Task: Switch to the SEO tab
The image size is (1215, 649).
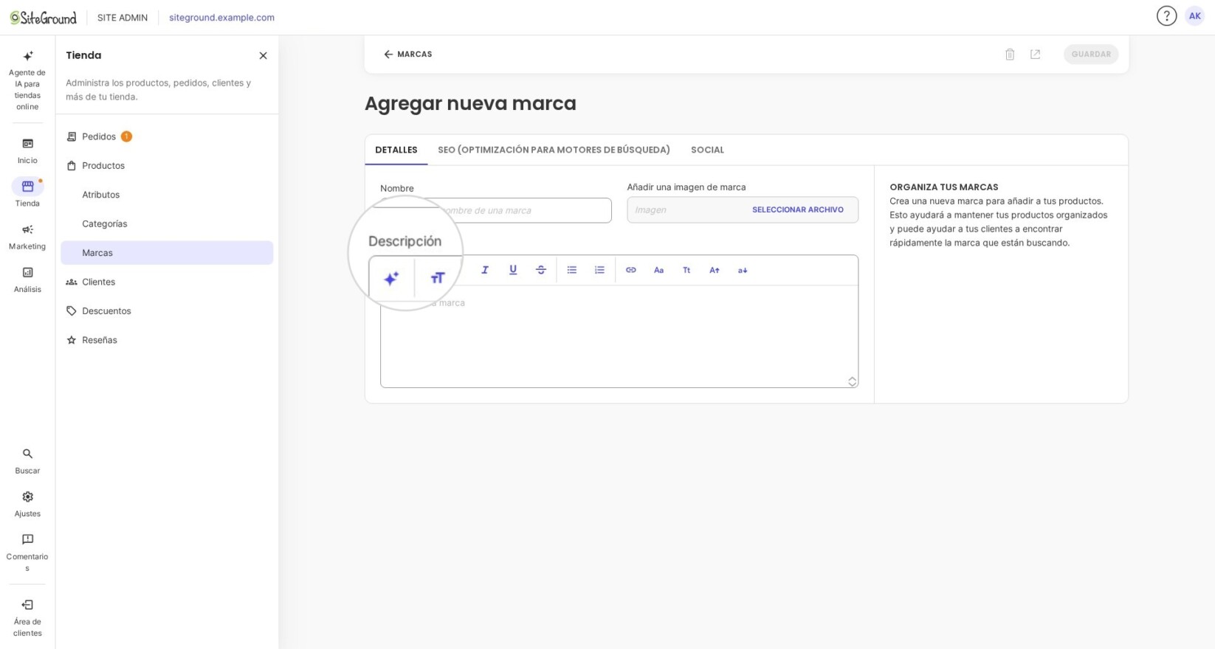Action: pos(554,150)
